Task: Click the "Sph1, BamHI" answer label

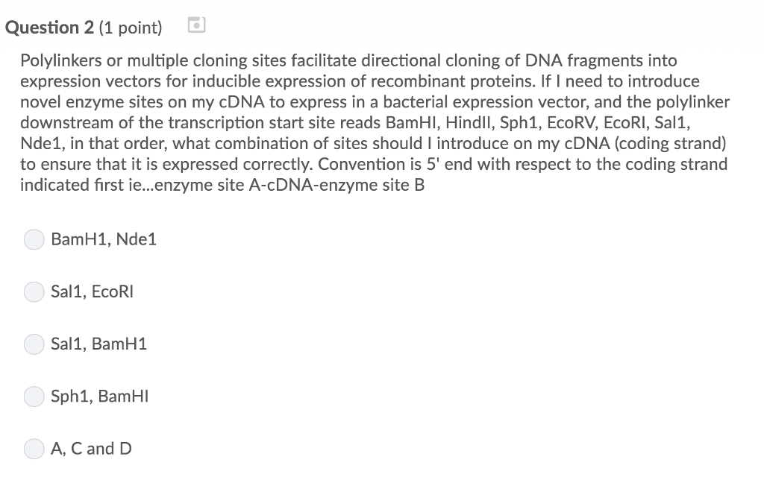Action: coord(100,396)
